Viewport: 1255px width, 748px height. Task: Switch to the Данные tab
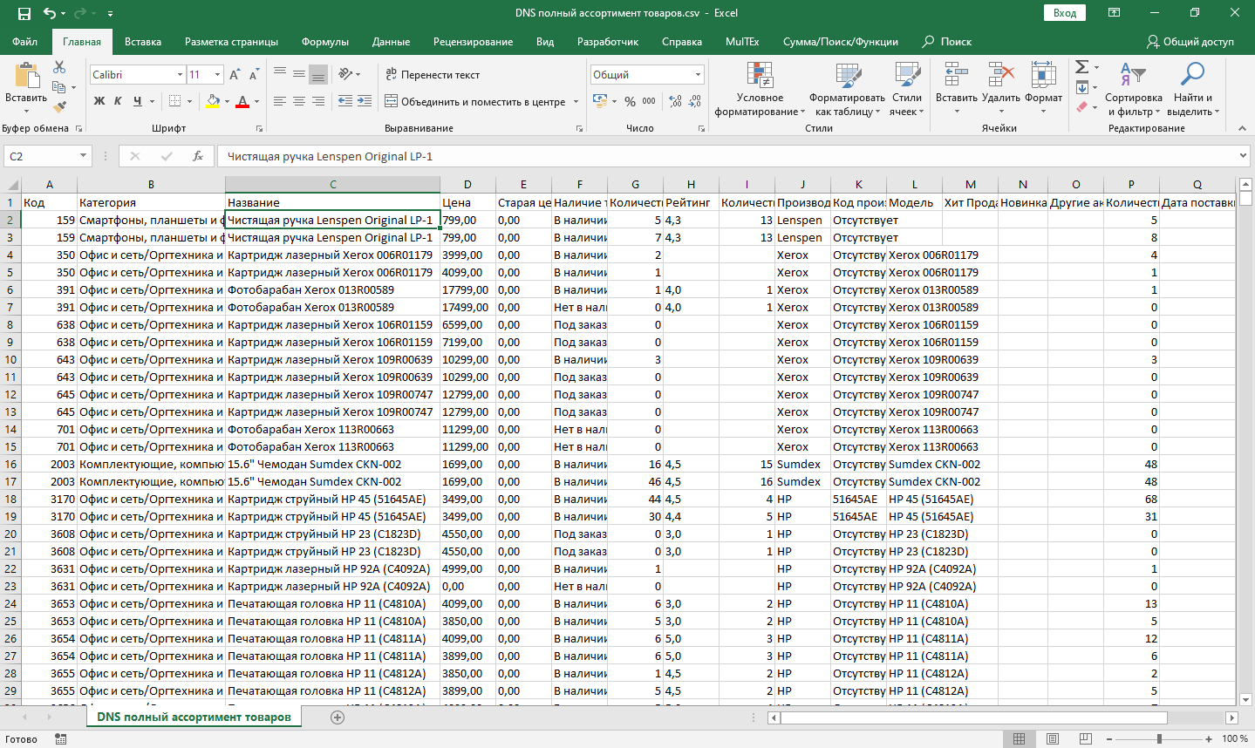click(x=391, y=41)
